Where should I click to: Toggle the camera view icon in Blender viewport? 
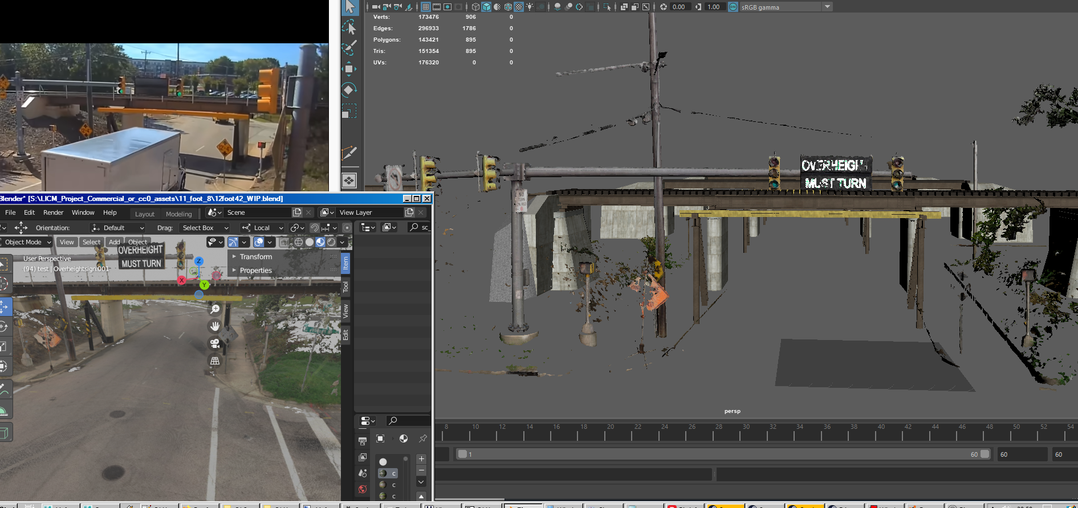click(x=215, y=343)
